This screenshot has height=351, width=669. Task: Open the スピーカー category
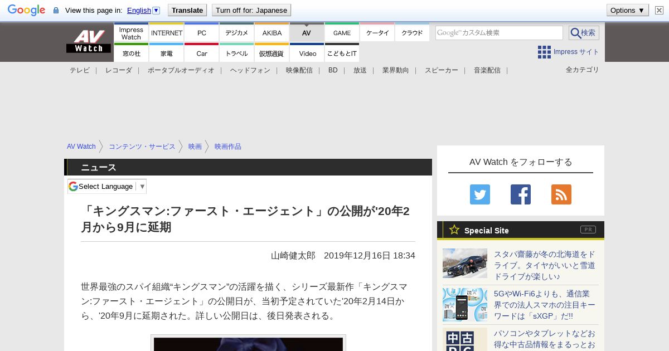click(x=441, y=70)
